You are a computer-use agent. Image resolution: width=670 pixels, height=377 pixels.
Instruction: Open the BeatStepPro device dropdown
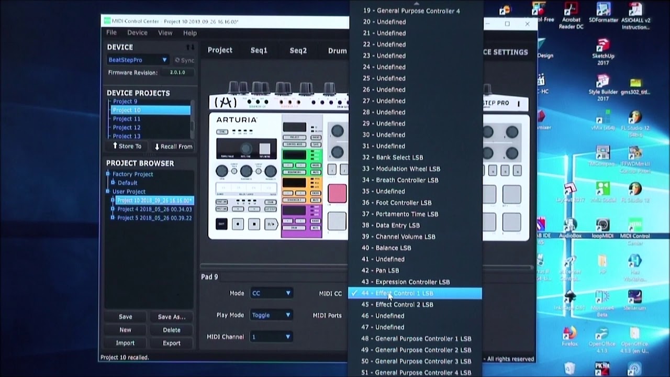[138, 60]
